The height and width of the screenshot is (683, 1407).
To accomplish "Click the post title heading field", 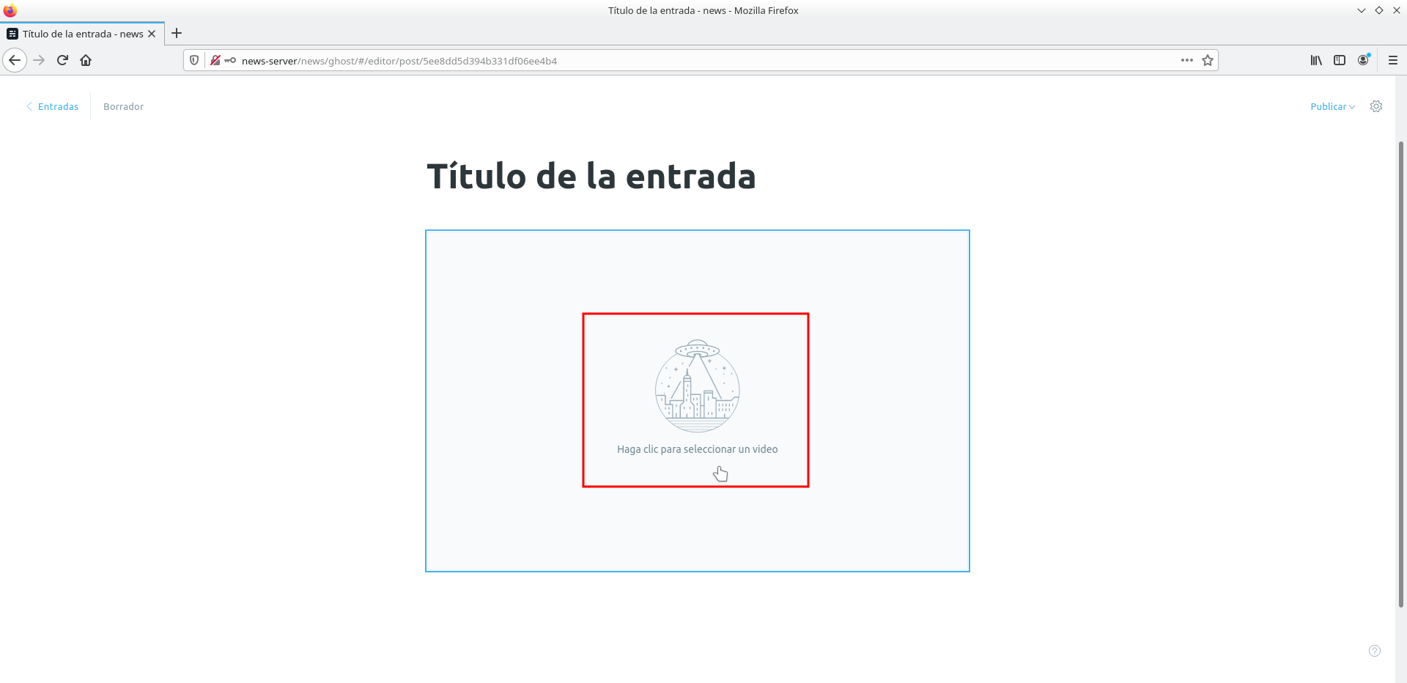I will pyautogui.click(x=591, y=177).
